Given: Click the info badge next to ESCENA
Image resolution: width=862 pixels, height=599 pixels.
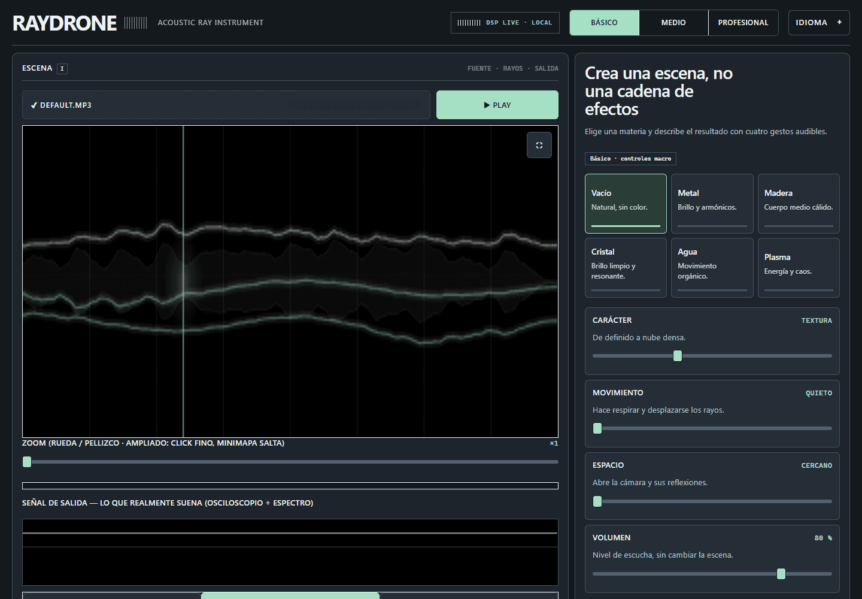Looking at the screenshot, I should tap(62, 68).
